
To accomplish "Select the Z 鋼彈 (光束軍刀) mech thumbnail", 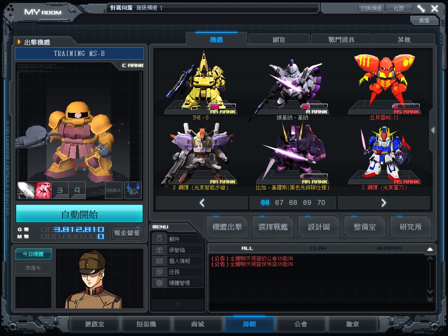I will point(384,156).
